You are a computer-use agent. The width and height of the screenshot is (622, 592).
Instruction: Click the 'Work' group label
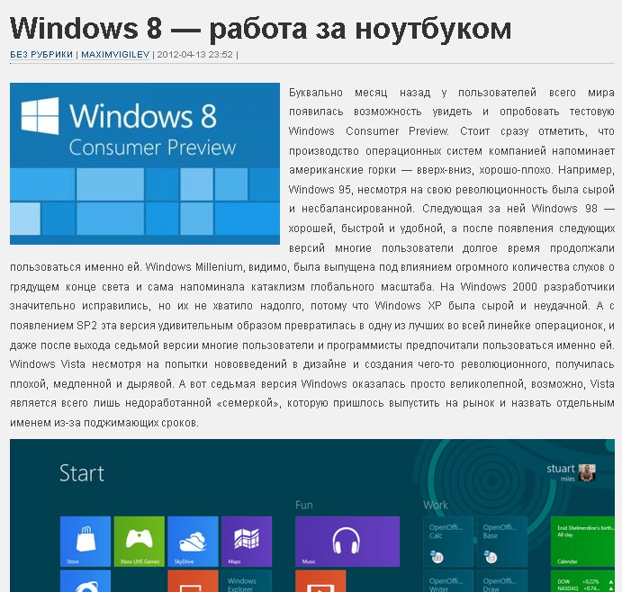435,505
